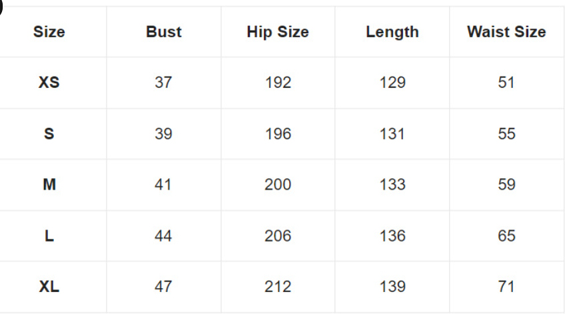The image size is (565, 314).
Task: Select the XL size row label
Action: 49,287
